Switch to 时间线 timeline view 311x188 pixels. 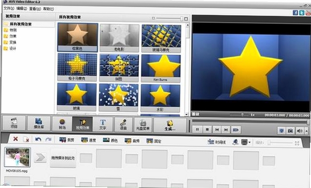(x=216, y=142)
